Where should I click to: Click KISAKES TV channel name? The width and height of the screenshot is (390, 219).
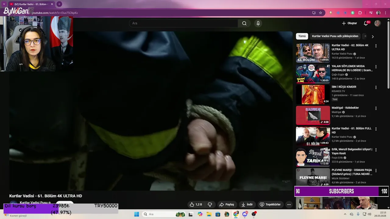click(x=338, y=91)
